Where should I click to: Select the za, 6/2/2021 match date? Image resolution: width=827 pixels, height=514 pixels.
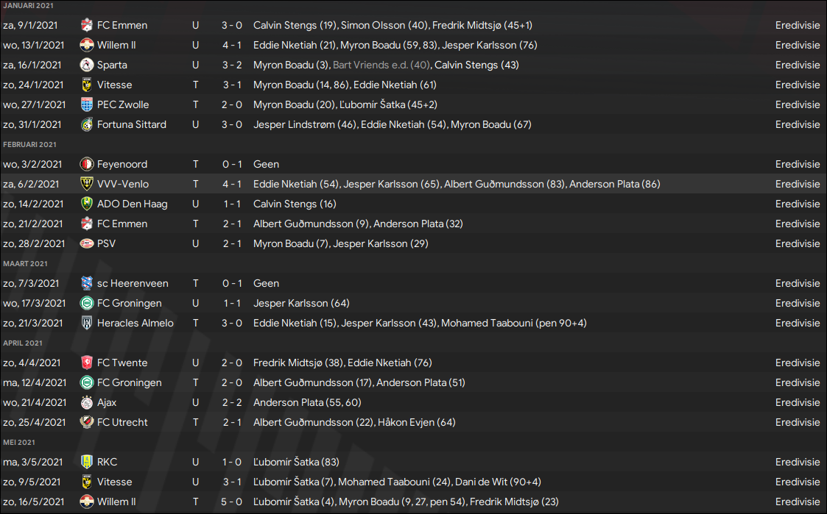pos(33,184)
